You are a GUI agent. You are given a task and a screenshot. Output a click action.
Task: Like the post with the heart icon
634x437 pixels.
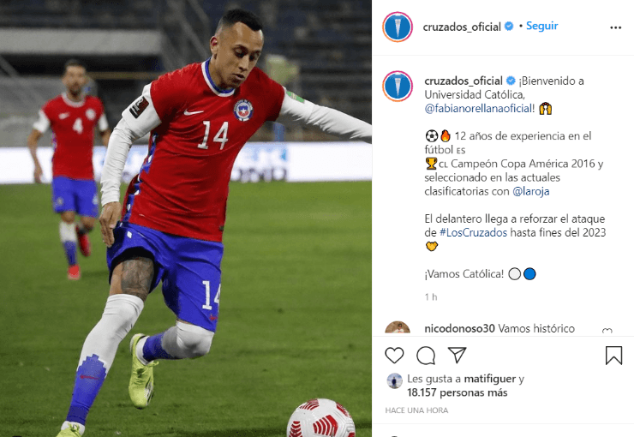click(394, 356)
